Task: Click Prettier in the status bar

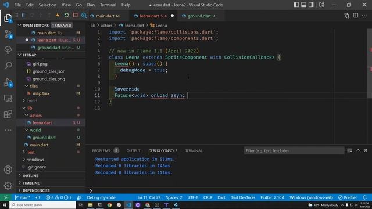Action: click(348, 197)
